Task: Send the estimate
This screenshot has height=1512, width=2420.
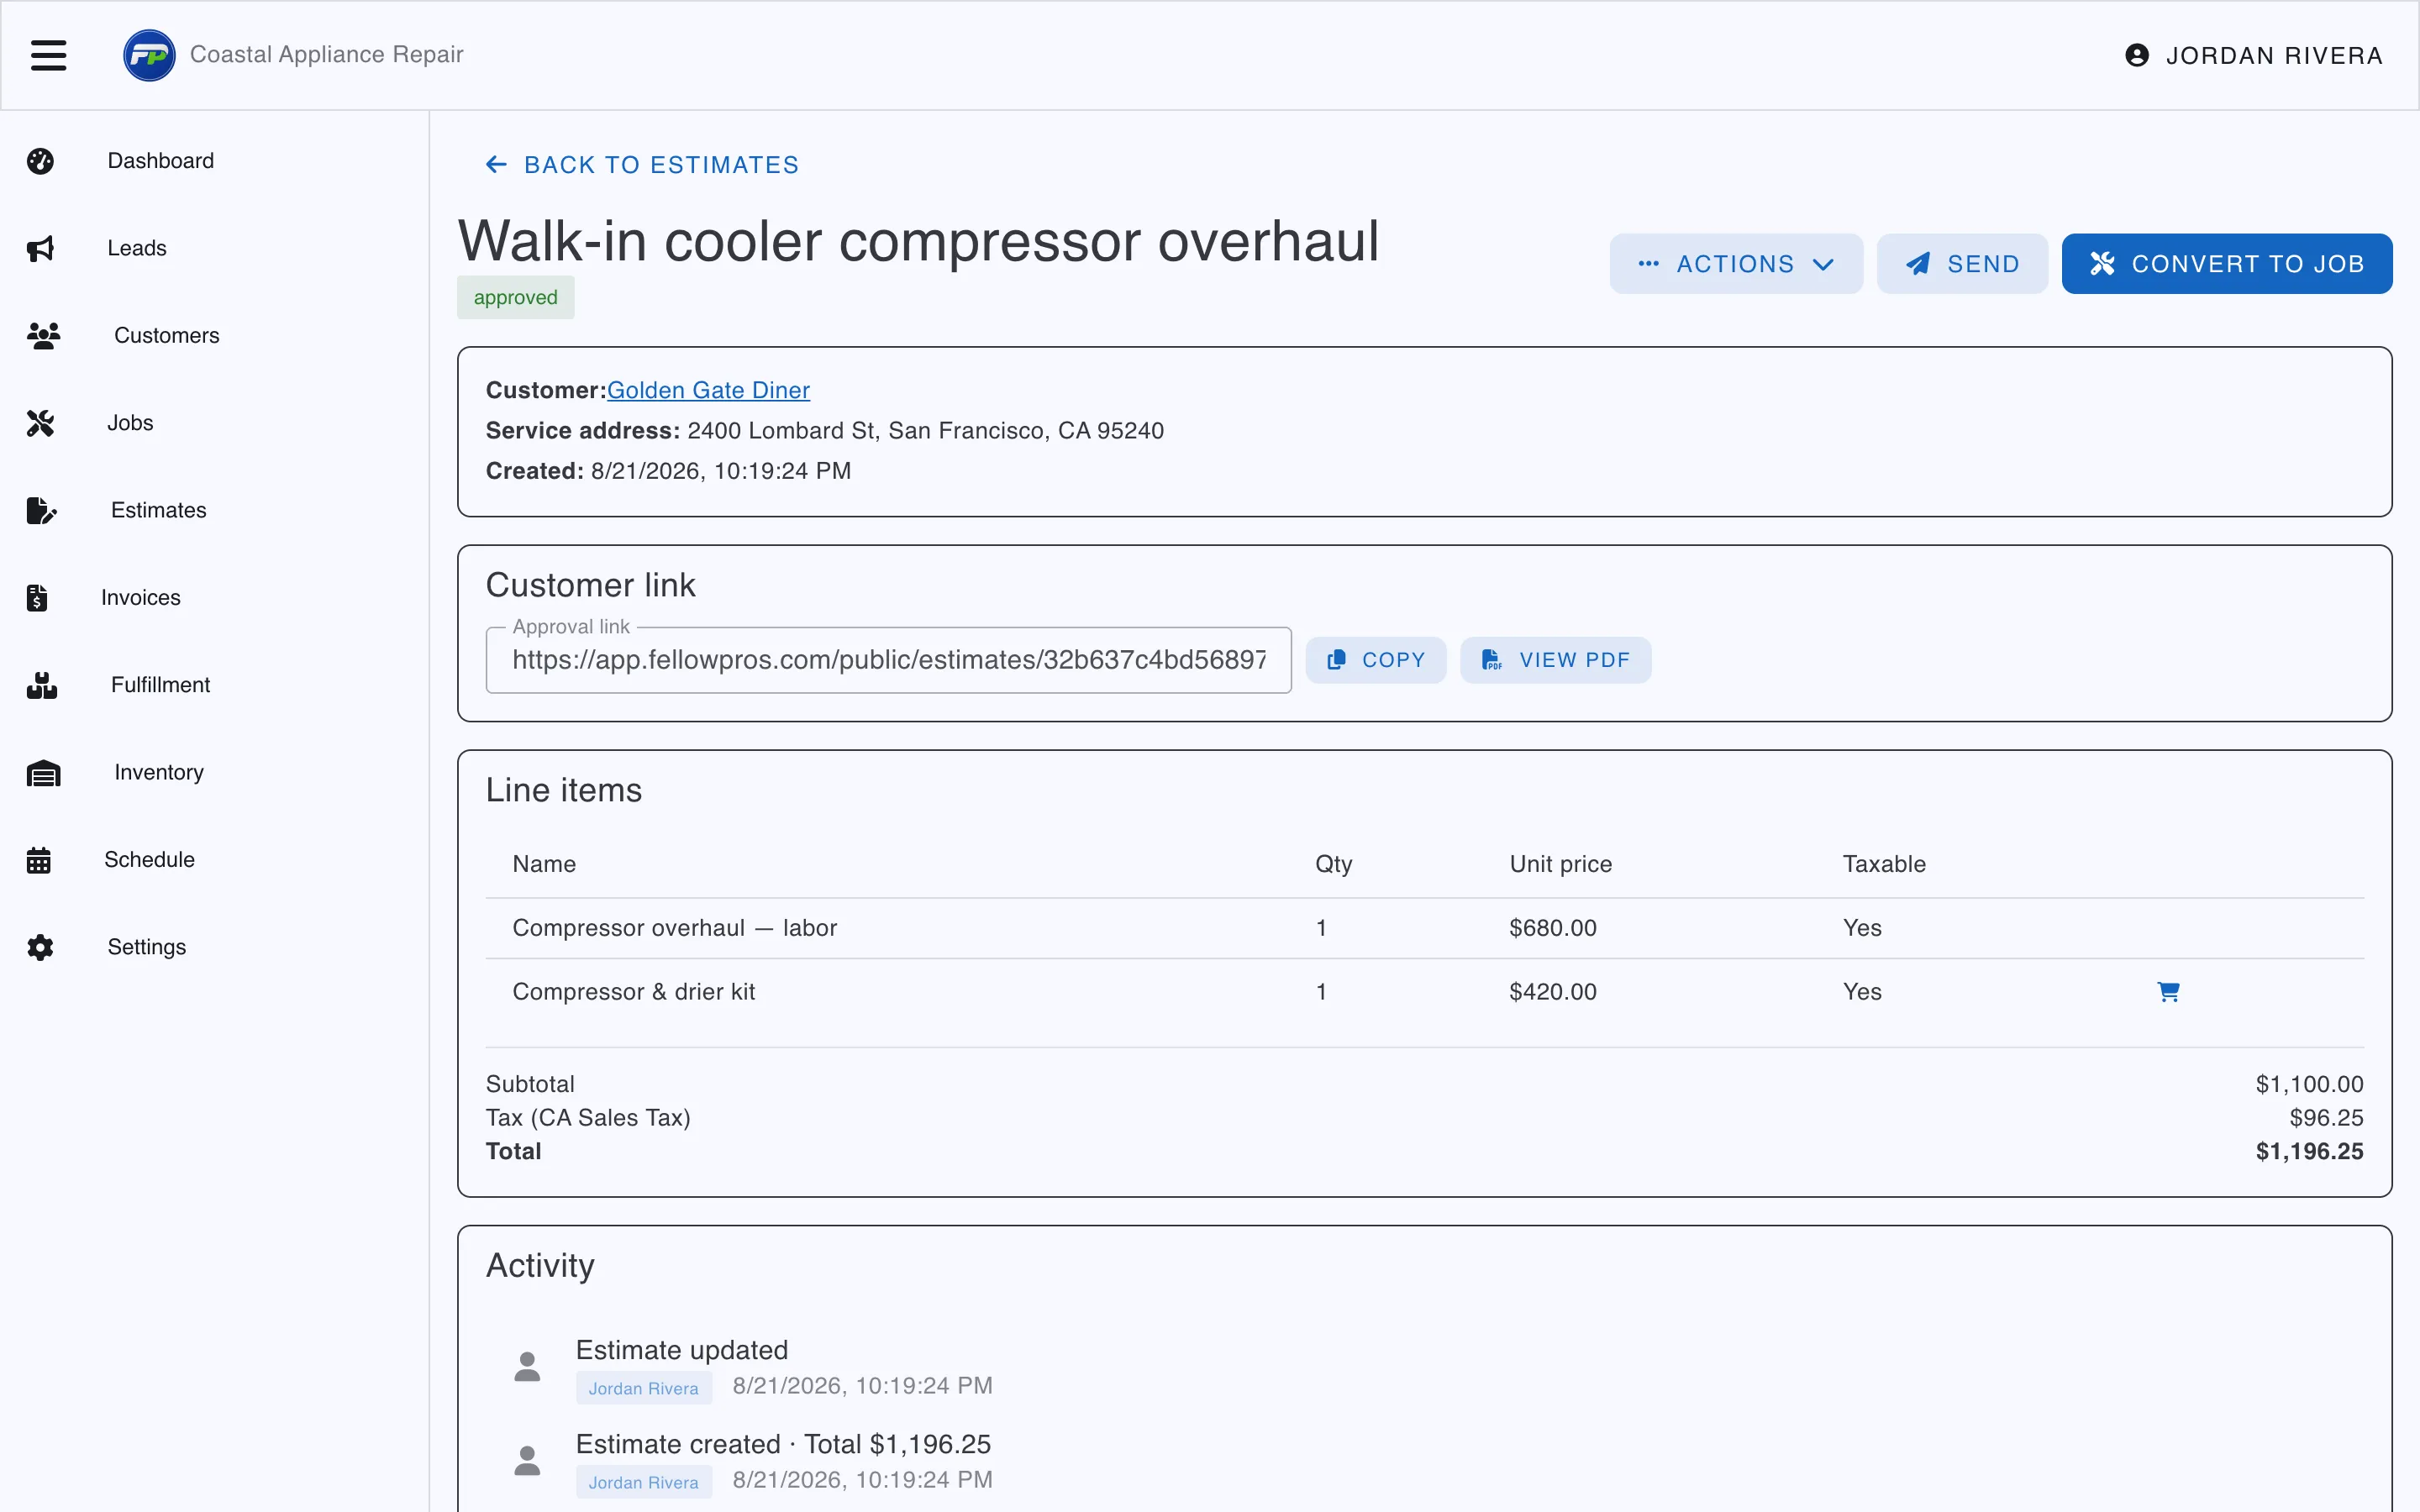Action: pyautogui.click(x=1962, y=264)
